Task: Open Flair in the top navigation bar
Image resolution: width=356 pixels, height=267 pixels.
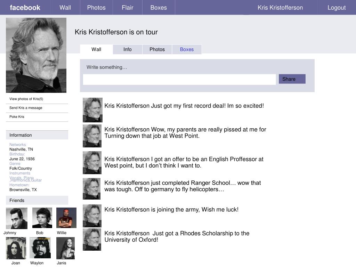Action: (127, 8)
